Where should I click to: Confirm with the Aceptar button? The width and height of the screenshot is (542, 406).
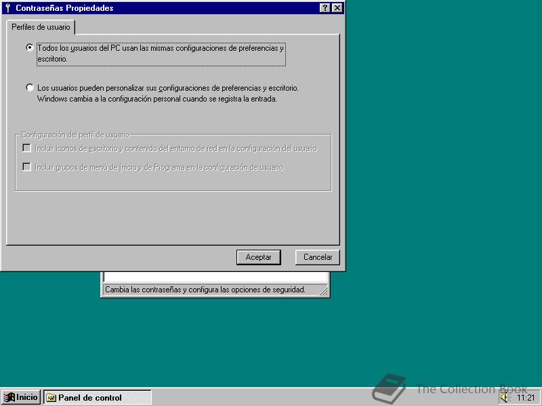coord(259,257)
